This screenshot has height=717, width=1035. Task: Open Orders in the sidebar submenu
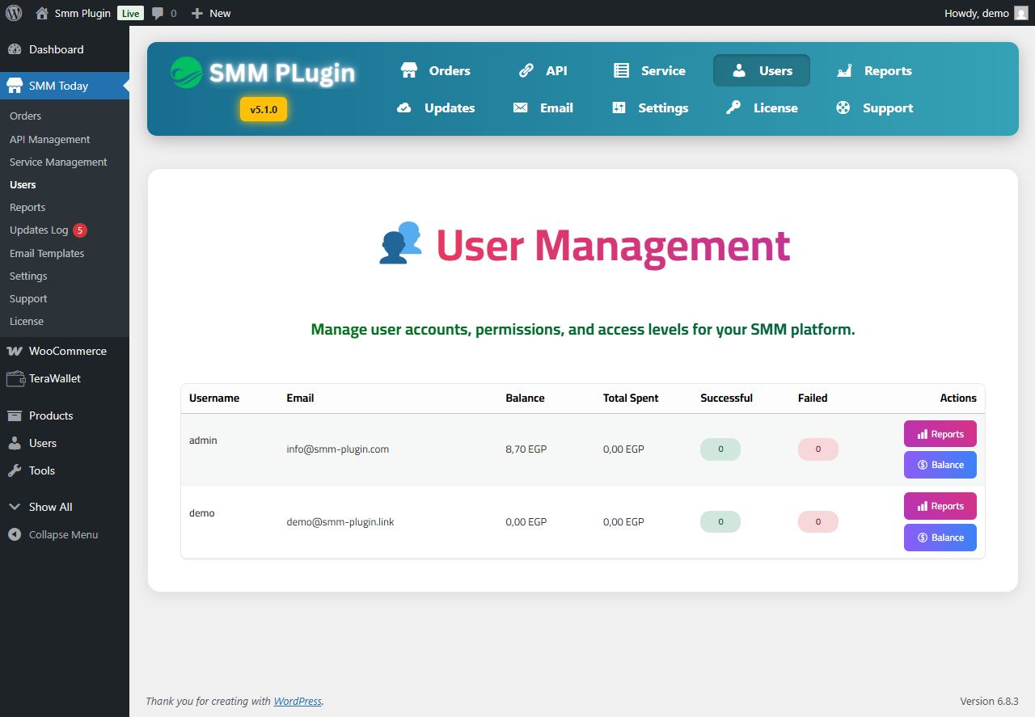click(25, 116)
